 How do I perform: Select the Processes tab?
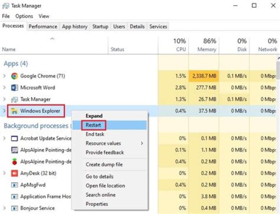coord(13,26)
